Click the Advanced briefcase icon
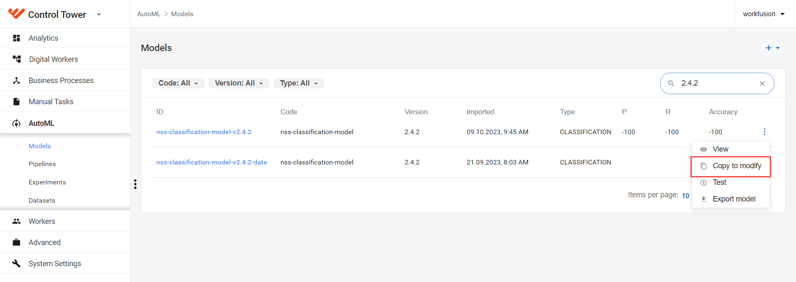The height and width of the screenshot is (282, 796). click(x=17, y=242)
